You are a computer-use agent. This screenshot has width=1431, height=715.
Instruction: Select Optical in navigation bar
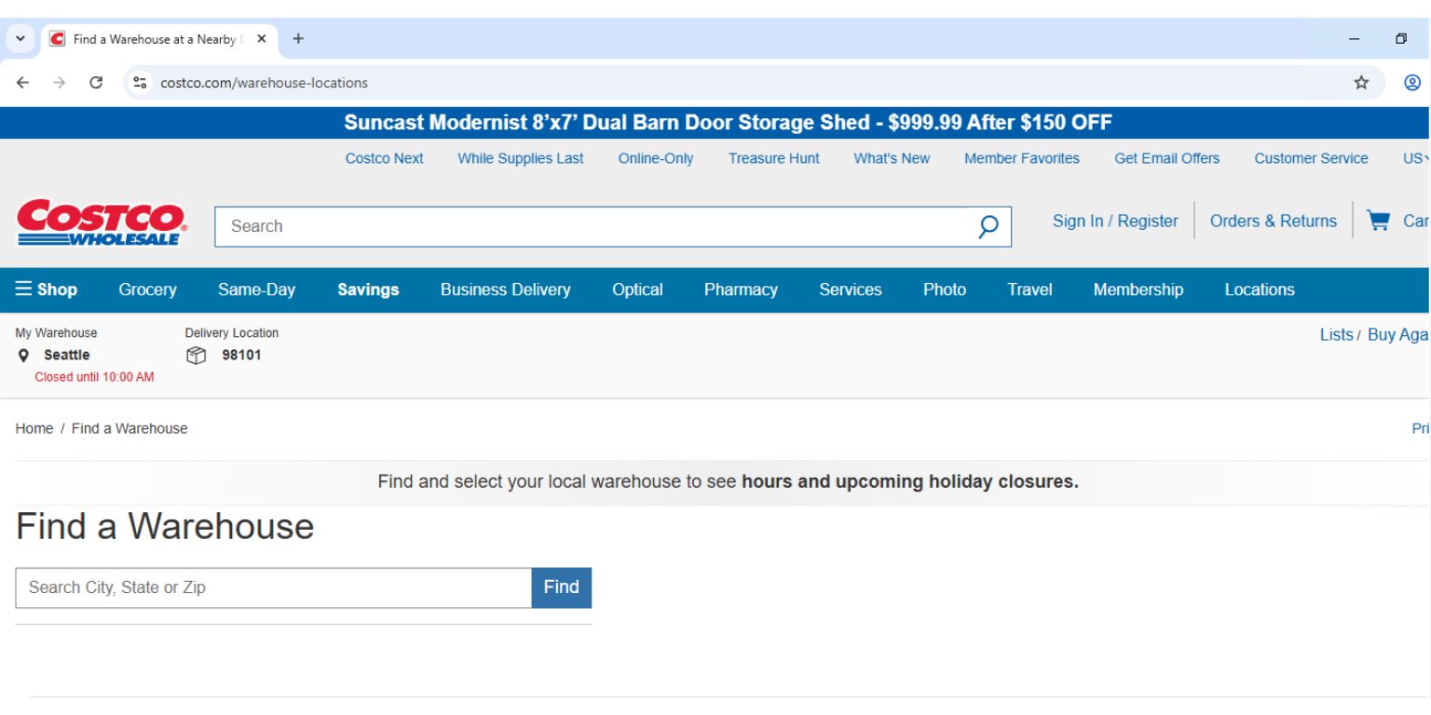(637, 290)
